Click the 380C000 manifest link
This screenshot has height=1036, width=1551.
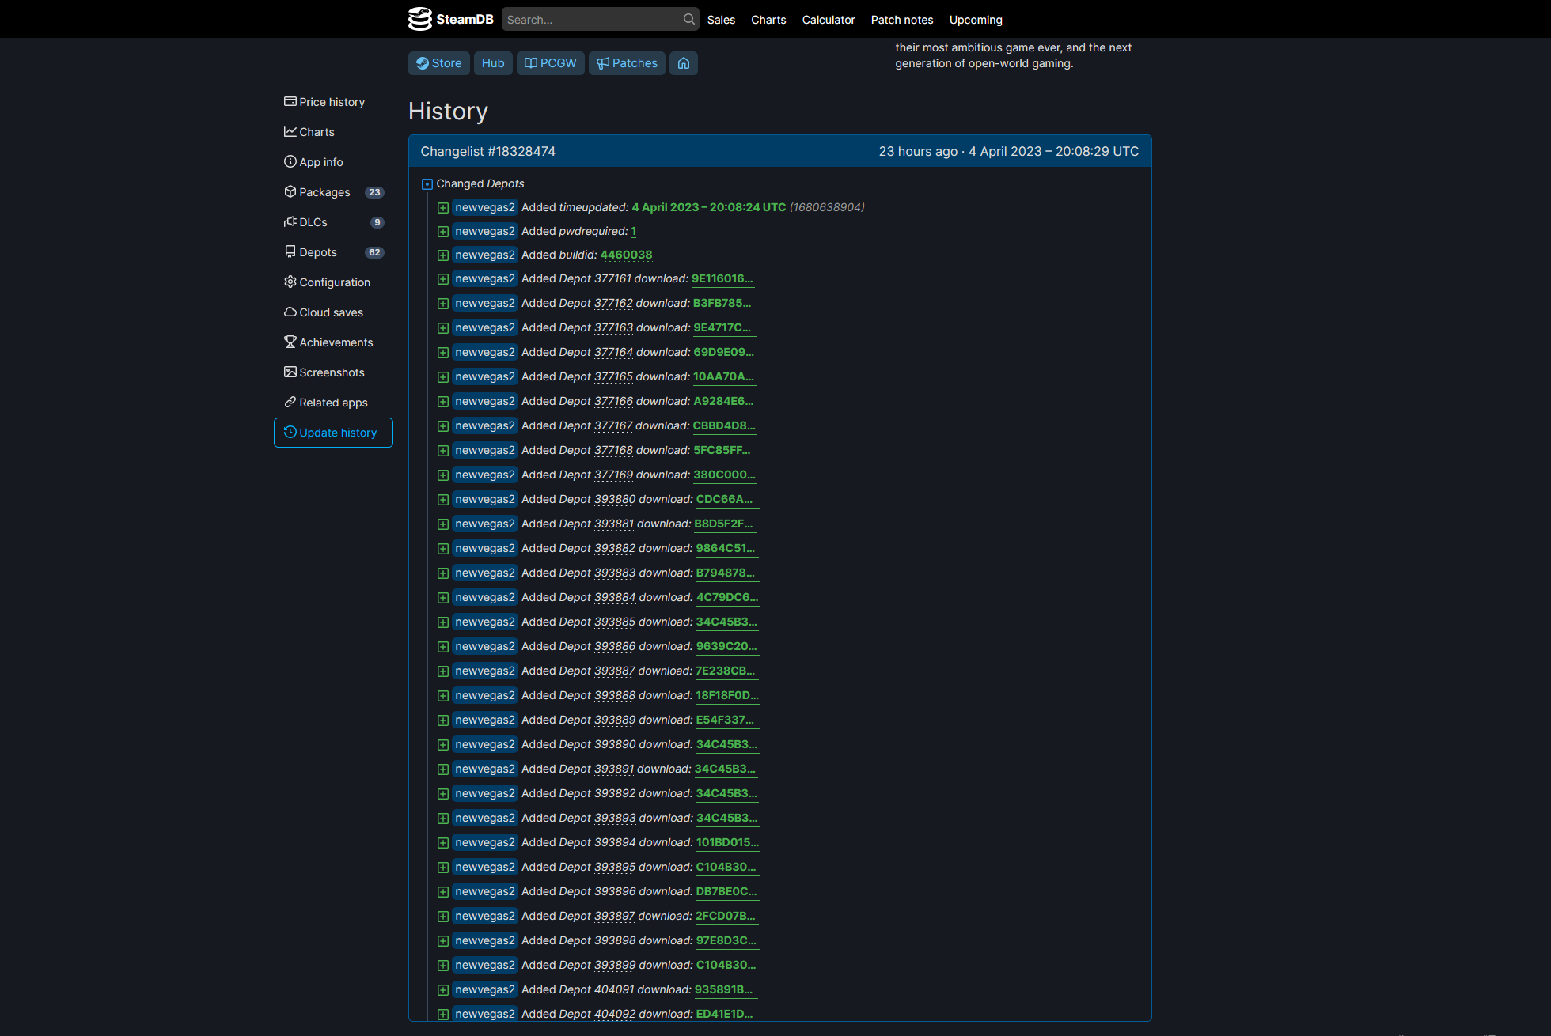724,475
